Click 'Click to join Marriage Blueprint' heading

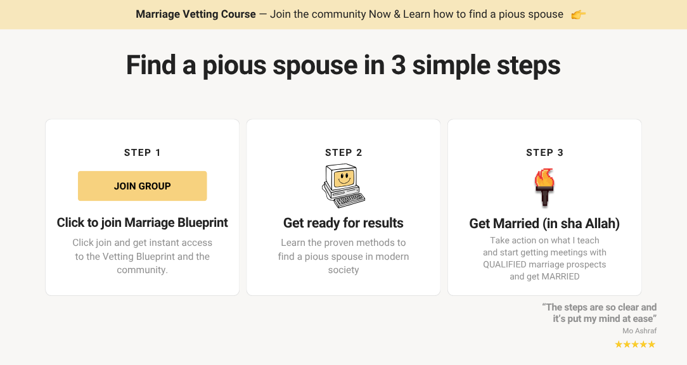pyautogui.click(x=142, y=222)
